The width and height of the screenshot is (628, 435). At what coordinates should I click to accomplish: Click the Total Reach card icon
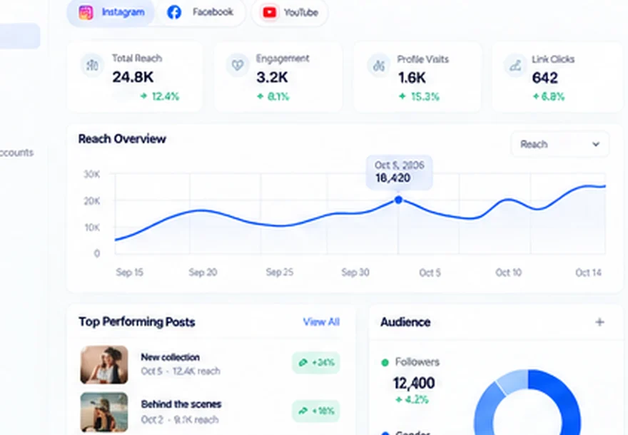tap(92, 65)
